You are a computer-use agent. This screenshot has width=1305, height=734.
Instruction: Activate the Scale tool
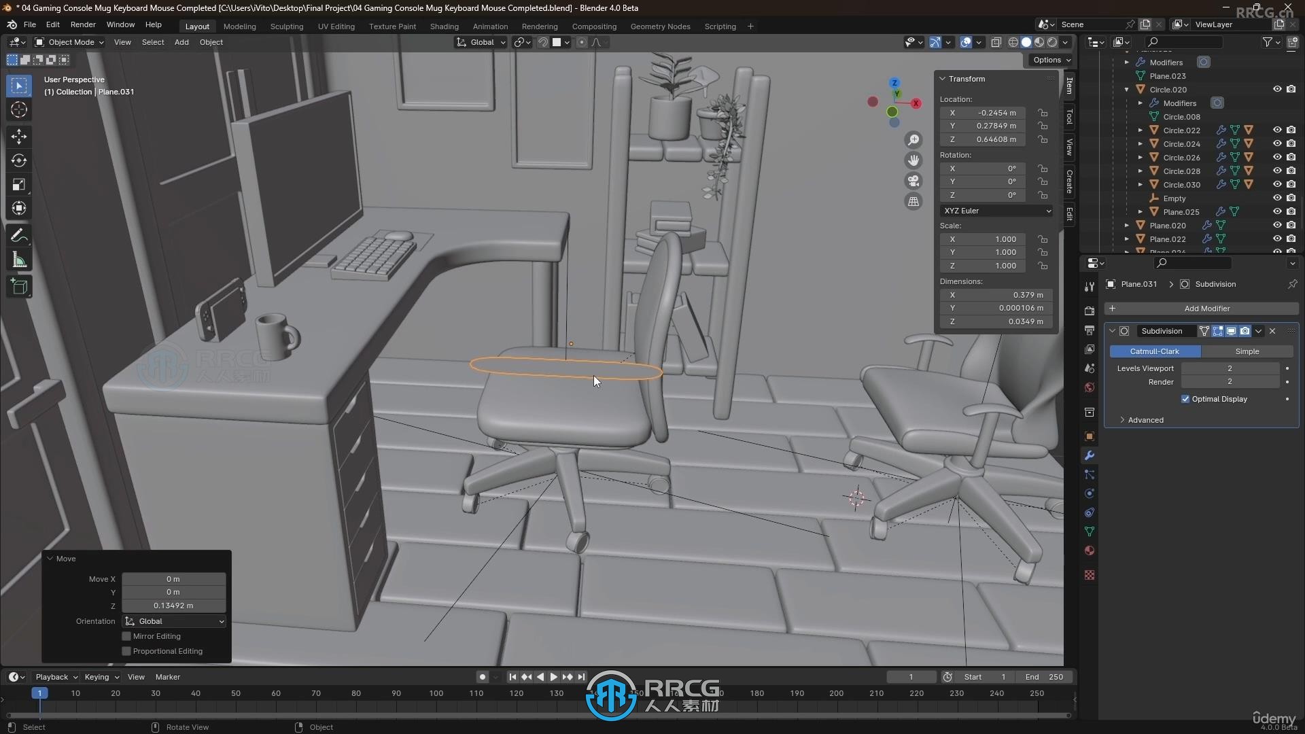point(19,184)
